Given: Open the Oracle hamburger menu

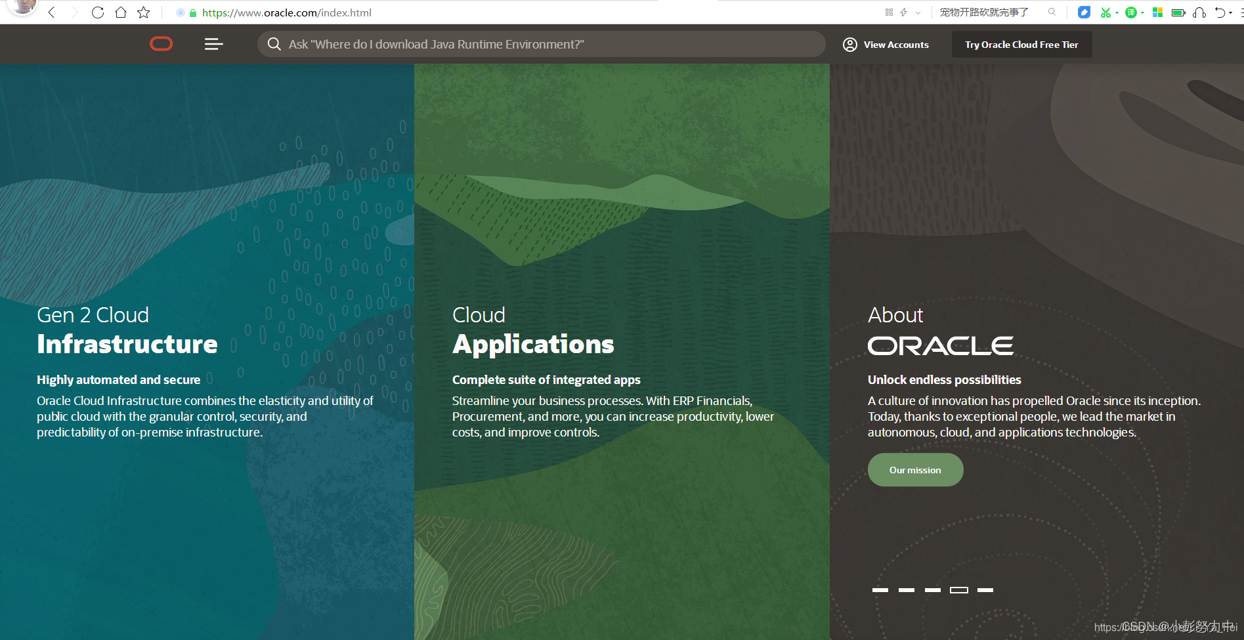Looking at the screenshot, I should tap(213, 44).
